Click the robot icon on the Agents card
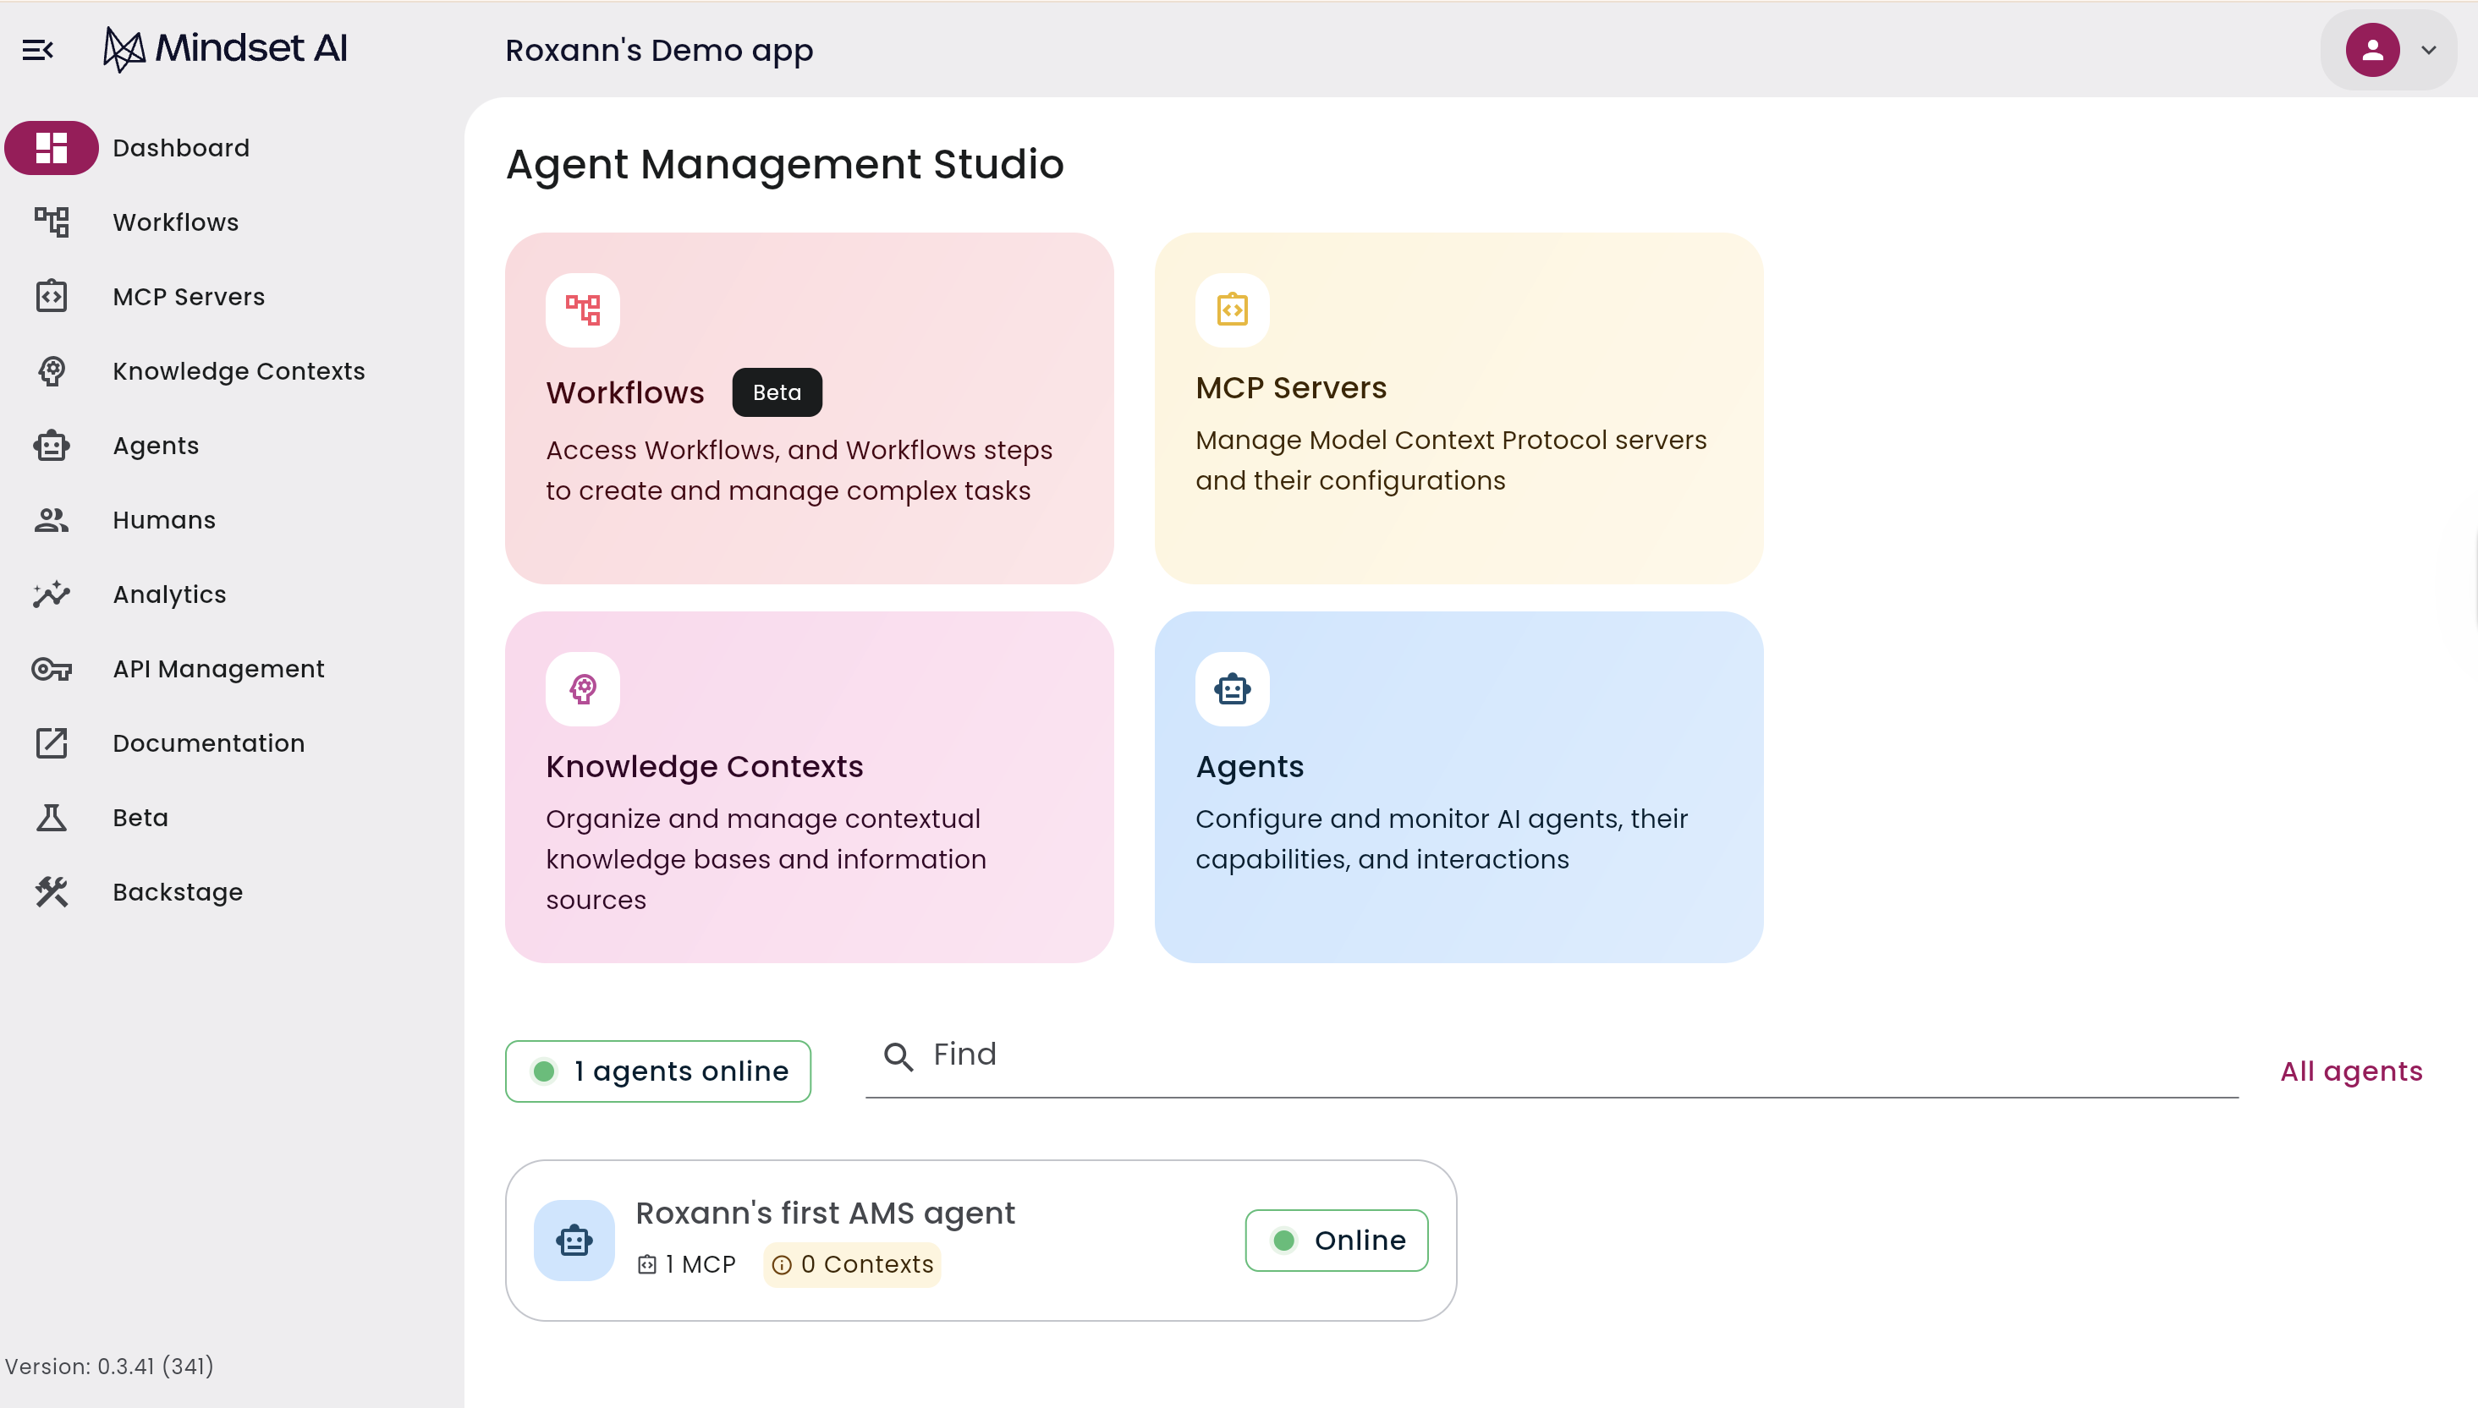 tap(1232, 689)
